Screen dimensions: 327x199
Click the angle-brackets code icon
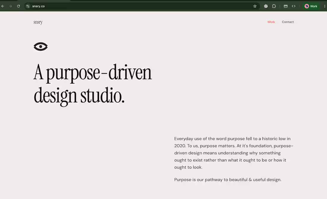click(x=294, y=6)
